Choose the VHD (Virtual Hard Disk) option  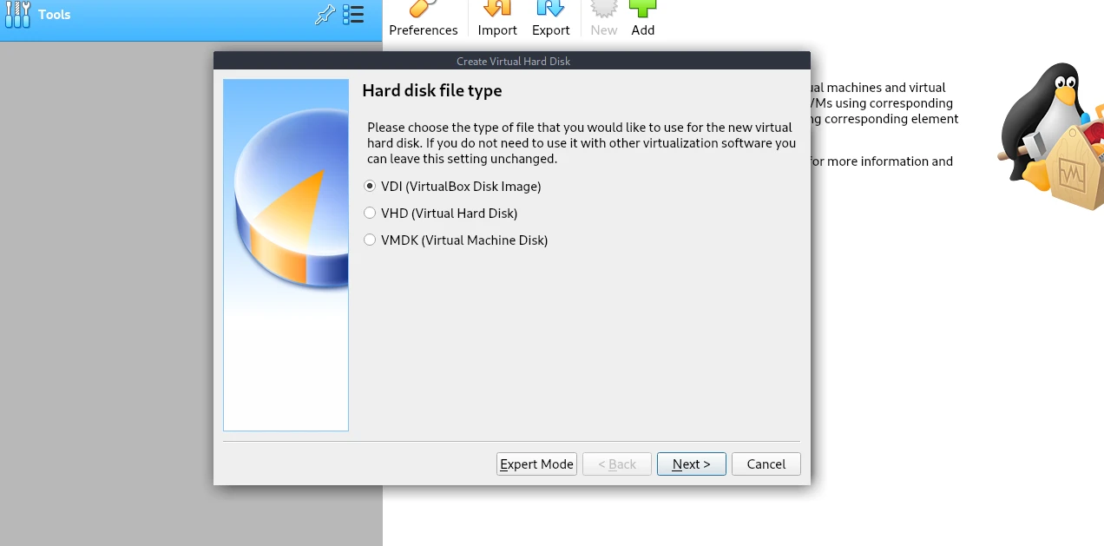441,213
